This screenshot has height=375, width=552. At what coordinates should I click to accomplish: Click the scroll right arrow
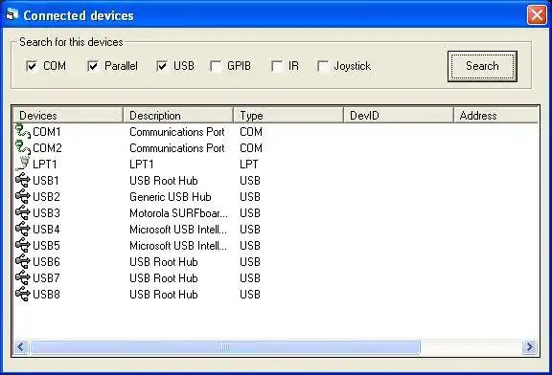tap(529, 347)
